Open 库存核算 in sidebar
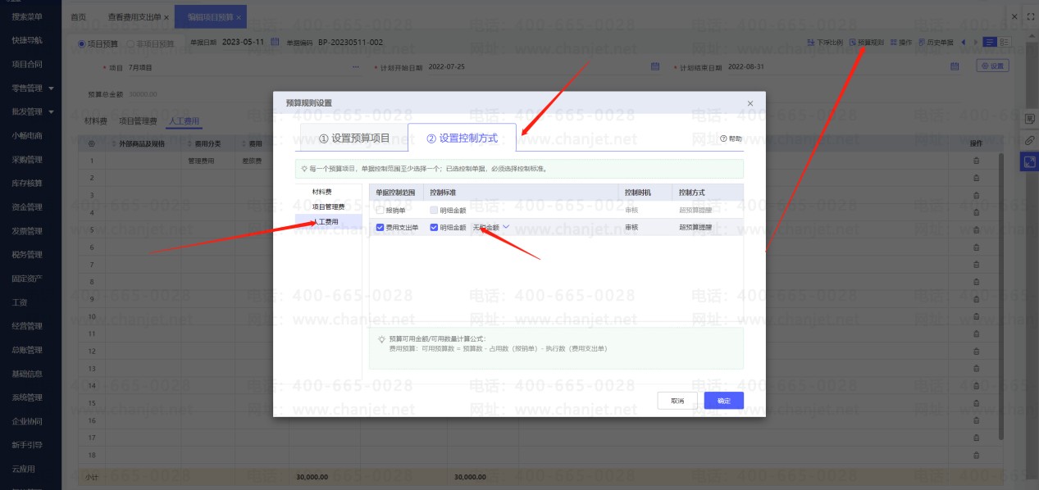Image resolution: width=1039 pixels, height=490 pixels. (x=27, y=183)
